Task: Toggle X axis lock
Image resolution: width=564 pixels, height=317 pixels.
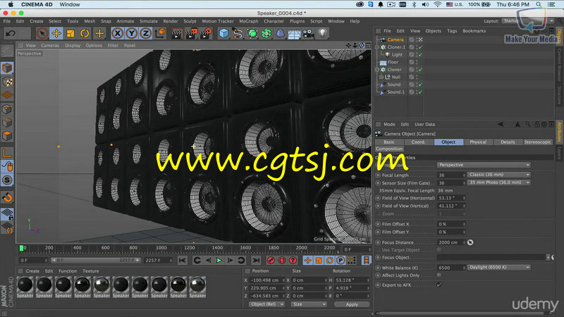Action: (117, 33)
